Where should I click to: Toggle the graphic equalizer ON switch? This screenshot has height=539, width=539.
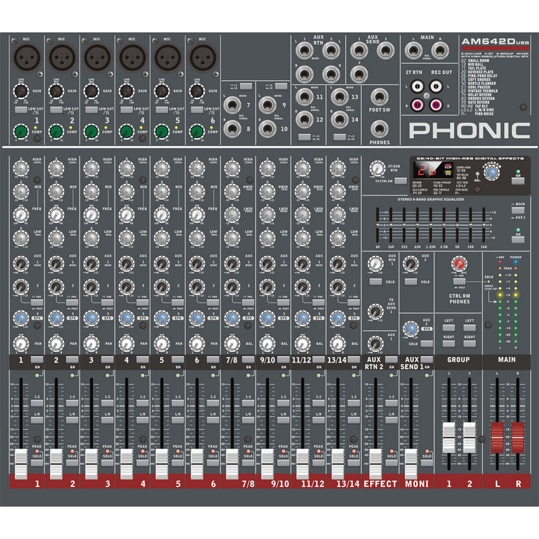click(517, 240)
